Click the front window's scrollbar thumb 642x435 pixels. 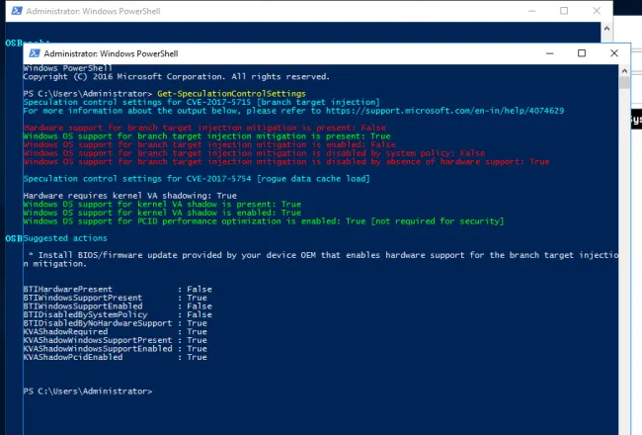pyautogui.click(x=624, y=83)
